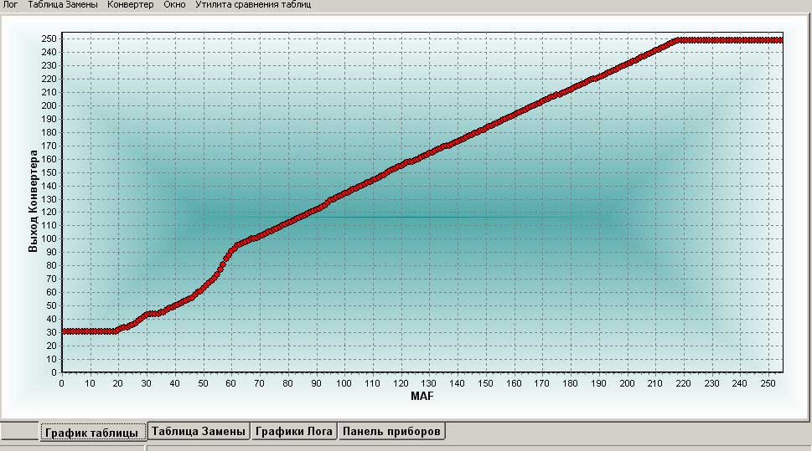The height and width of the screenshot is (451, 812).
Task: Click the Выход Конвертера axis title
Action: click(x=34, y=201)
